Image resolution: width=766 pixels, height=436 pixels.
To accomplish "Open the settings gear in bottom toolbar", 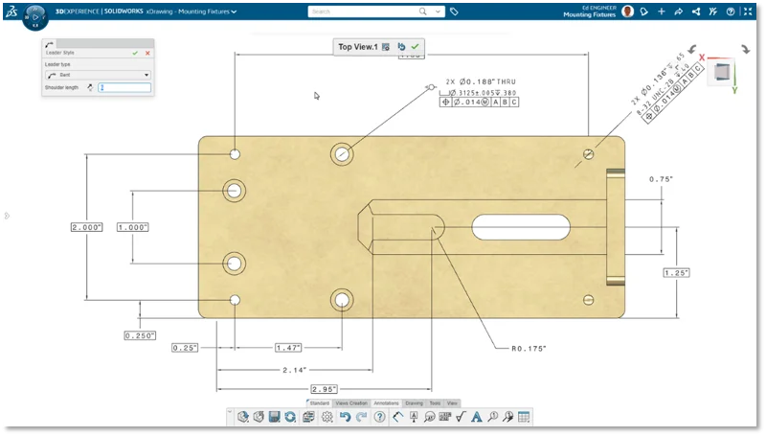I will [x=327, y=417].
